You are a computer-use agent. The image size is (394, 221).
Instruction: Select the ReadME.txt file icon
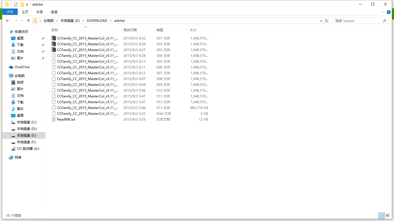[x=54, y=119]
